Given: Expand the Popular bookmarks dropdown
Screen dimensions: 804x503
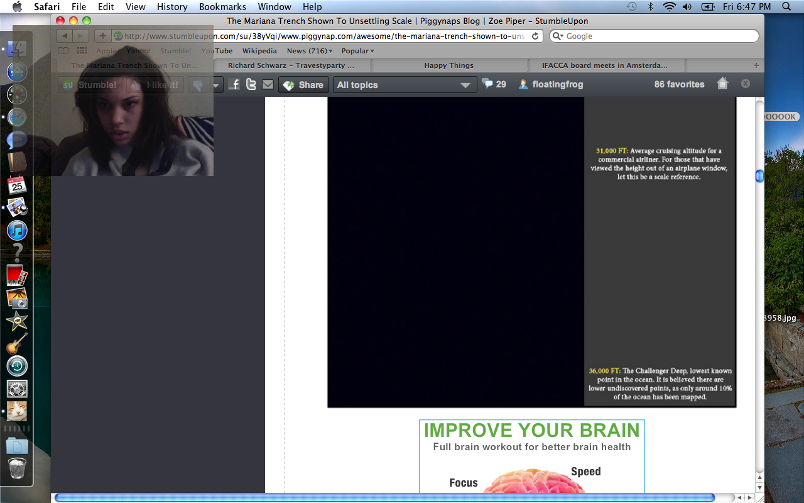Looking at the screenshot, I should point(357,51).
